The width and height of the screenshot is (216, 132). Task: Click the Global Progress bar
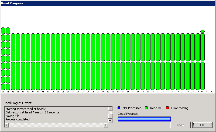(144, 119)
